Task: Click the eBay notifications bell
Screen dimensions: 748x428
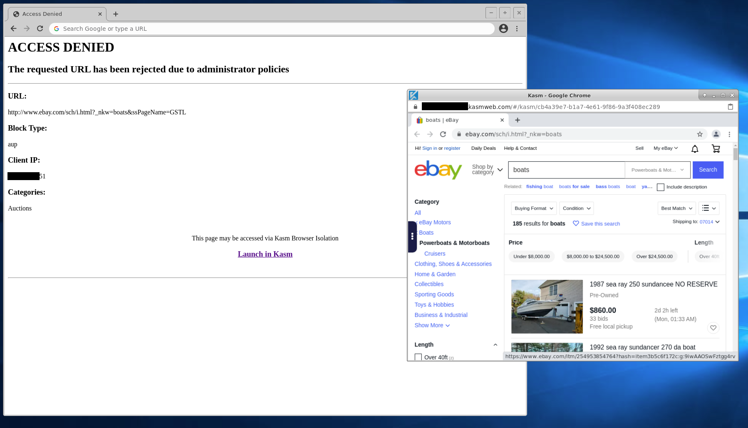Action: tap(694, 148)
